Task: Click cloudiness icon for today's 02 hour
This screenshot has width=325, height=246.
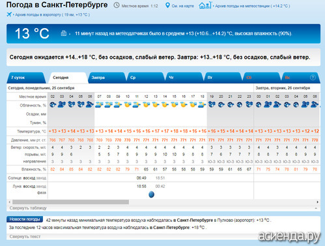Action: [53, 105]
